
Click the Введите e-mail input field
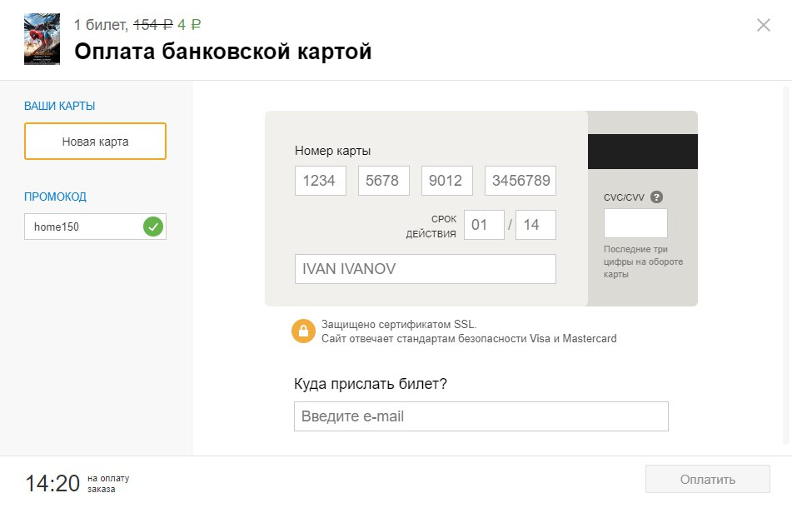[481, 416]
